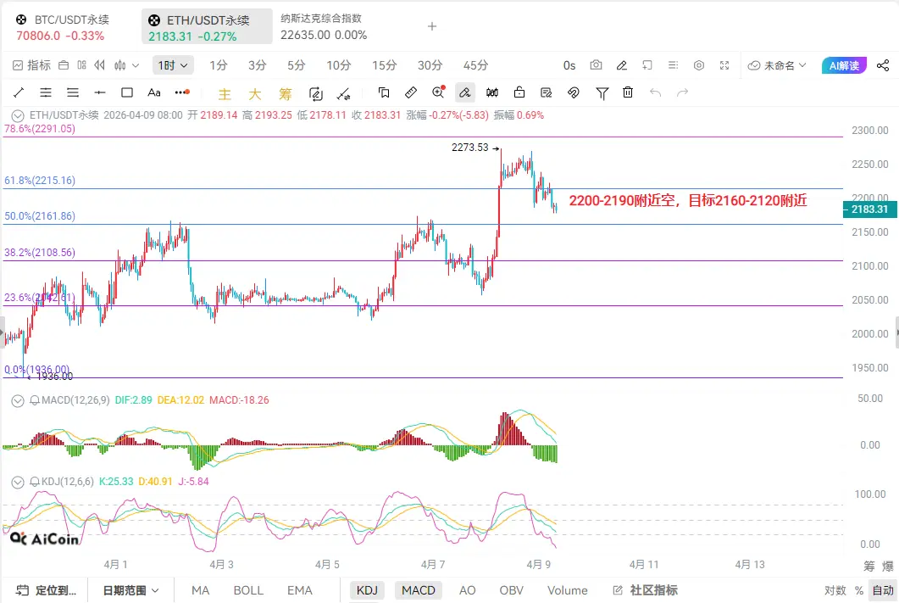Redo the drawing action
The width and height of the screenshot is (899, 603).
click(x=682, y=92)
